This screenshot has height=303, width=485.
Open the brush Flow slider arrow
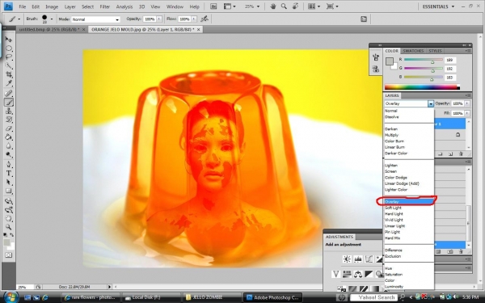pyautogui.click(x=194, y=19)
